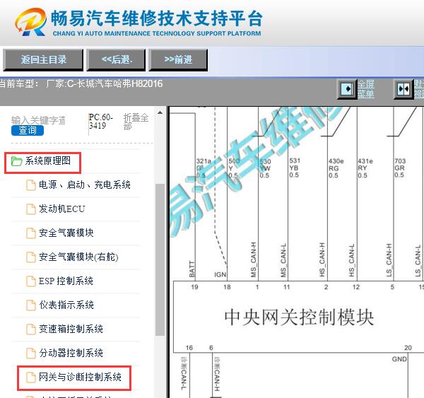Click the 430e RG 0.5 wire label

(x=336, y=168)
